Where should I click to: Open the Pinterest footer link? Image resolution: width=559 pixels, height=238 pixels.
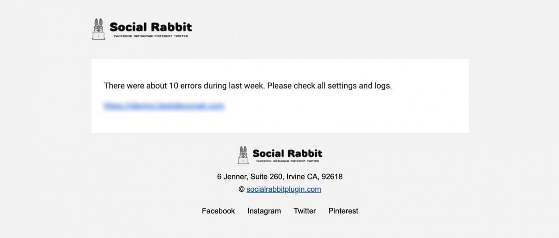tap(343, 211)
